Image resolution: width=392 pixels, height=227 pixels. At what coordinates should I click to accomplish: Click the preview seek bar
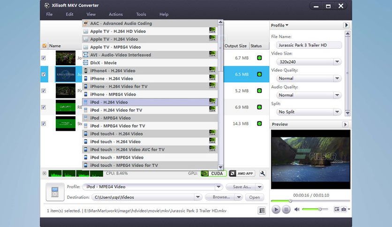pyautogui.click(x=310, y=201)
